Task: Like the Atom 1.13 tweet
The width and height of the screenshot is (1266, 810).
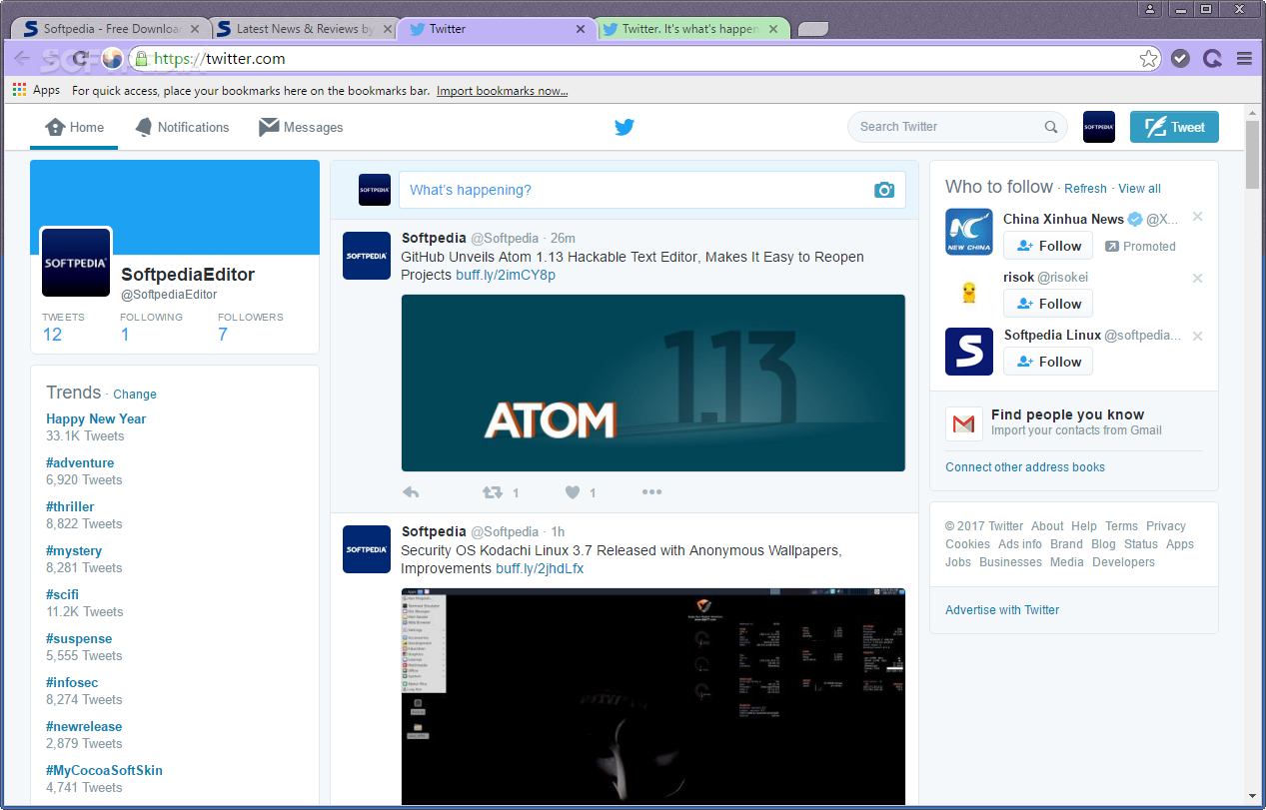Action: click(573, 492)
